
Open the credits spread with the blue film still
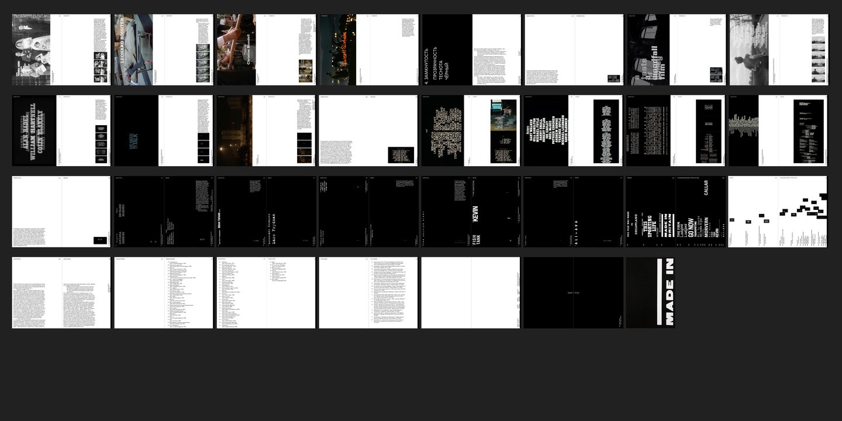(471, 130)
